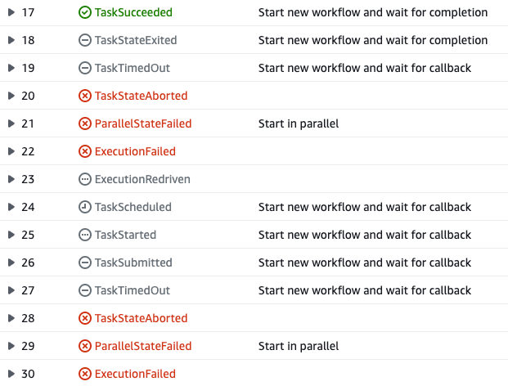Image resolution: width=508 pixels, height=386 pixels.
Task: Click the icon beside TaskStateExited
Action: click(85, 40)
